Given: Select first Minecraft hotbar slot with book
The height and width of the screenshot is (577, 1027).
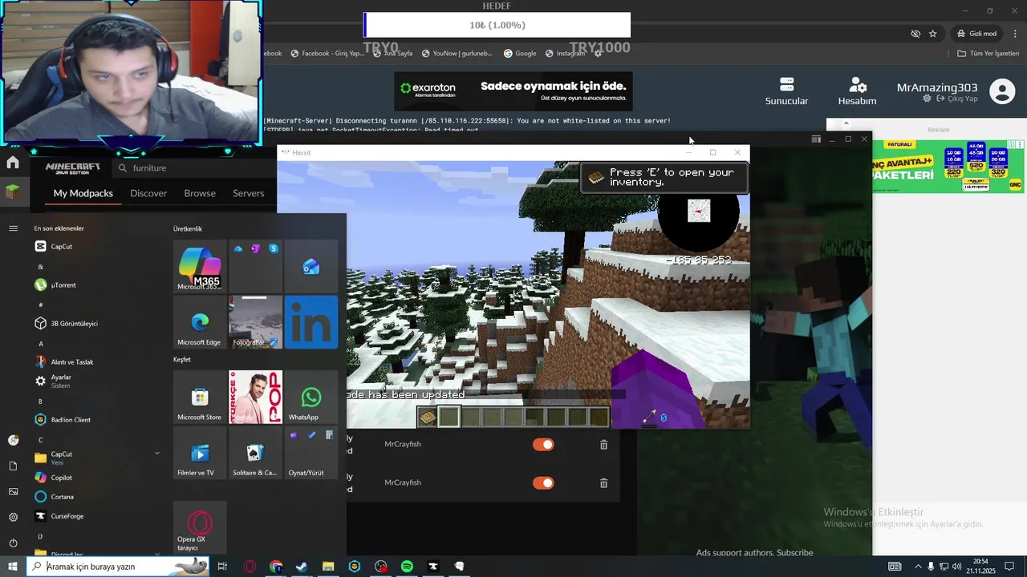Looking at the screenshot, I should 427,417.
